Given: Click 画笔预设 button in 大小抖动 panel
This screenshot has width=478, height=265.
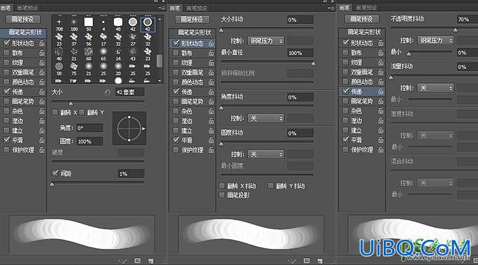Looking at the screenshot, I should (x=192, y=19).
